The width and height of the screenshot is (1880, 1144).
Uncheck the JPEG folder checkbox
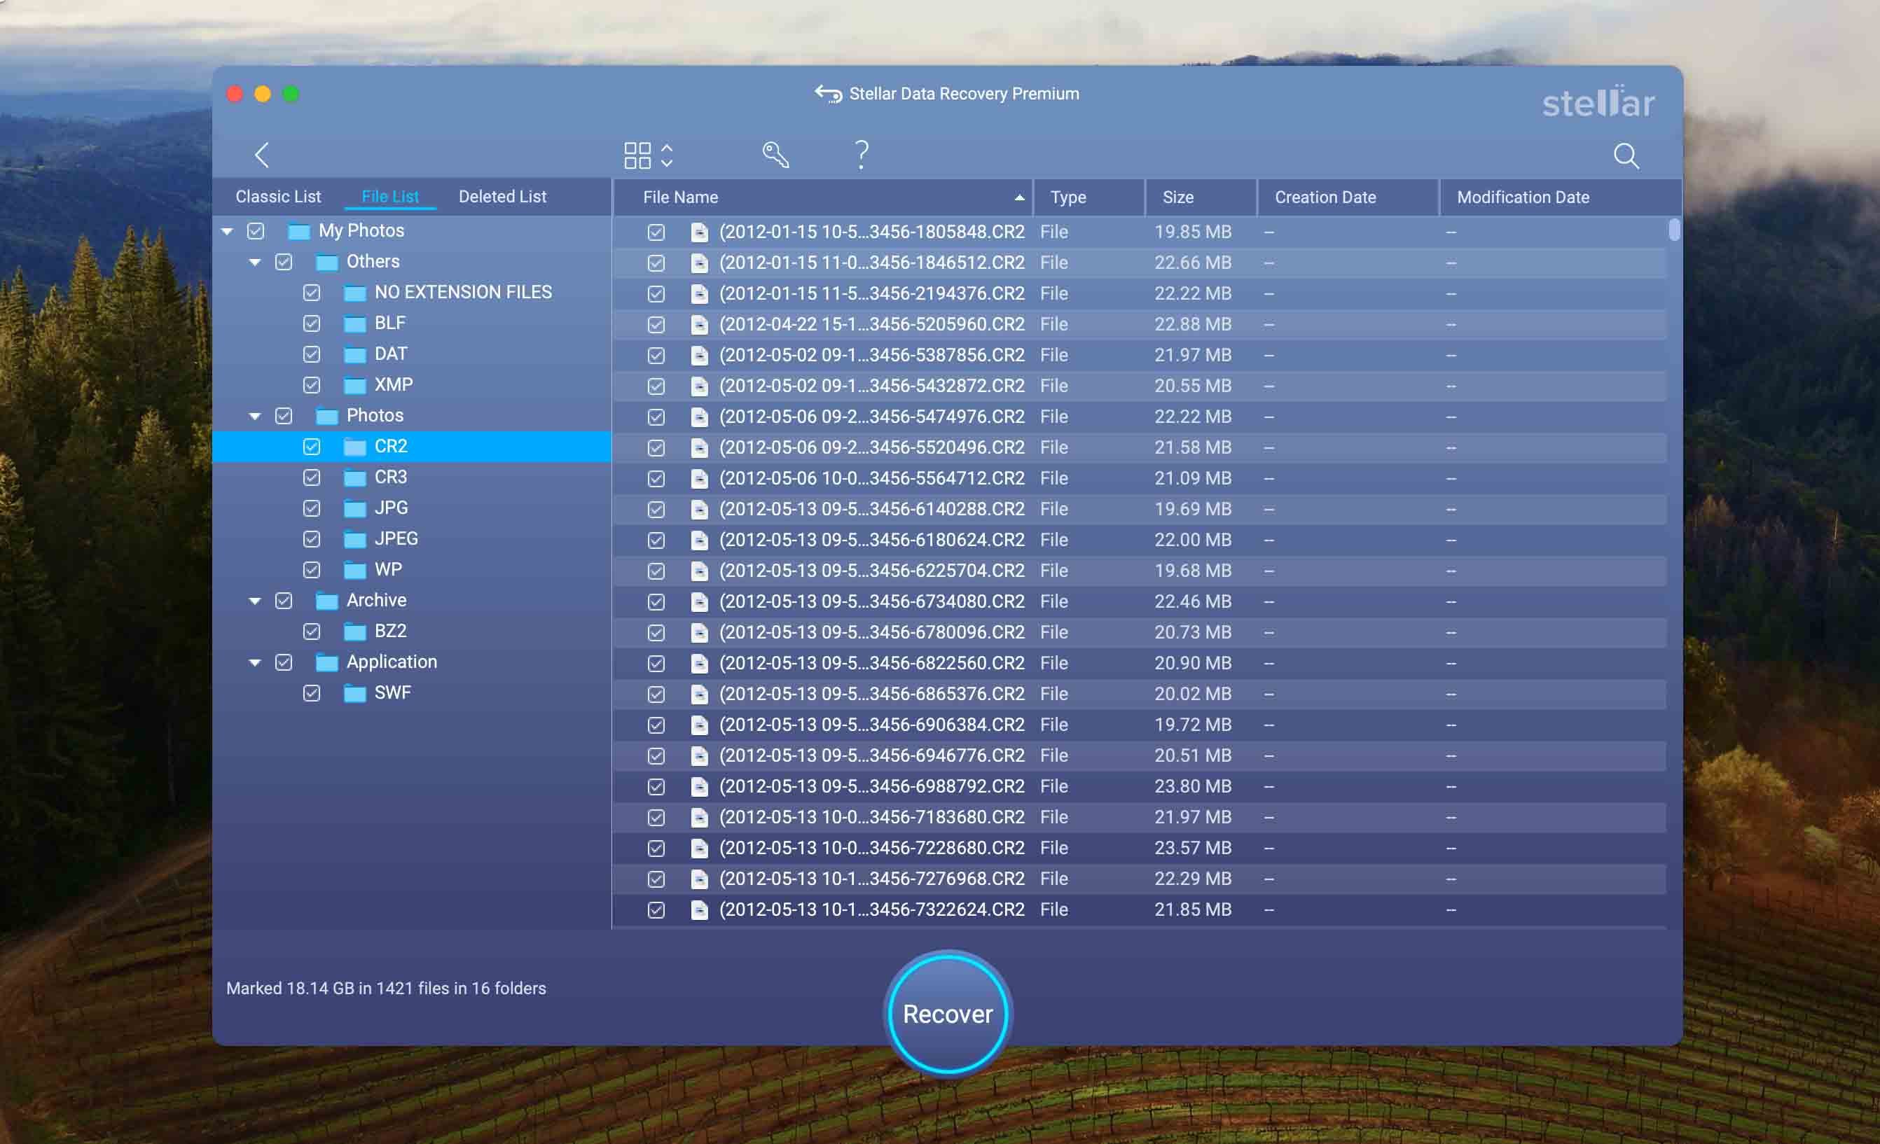pos(311,539)
